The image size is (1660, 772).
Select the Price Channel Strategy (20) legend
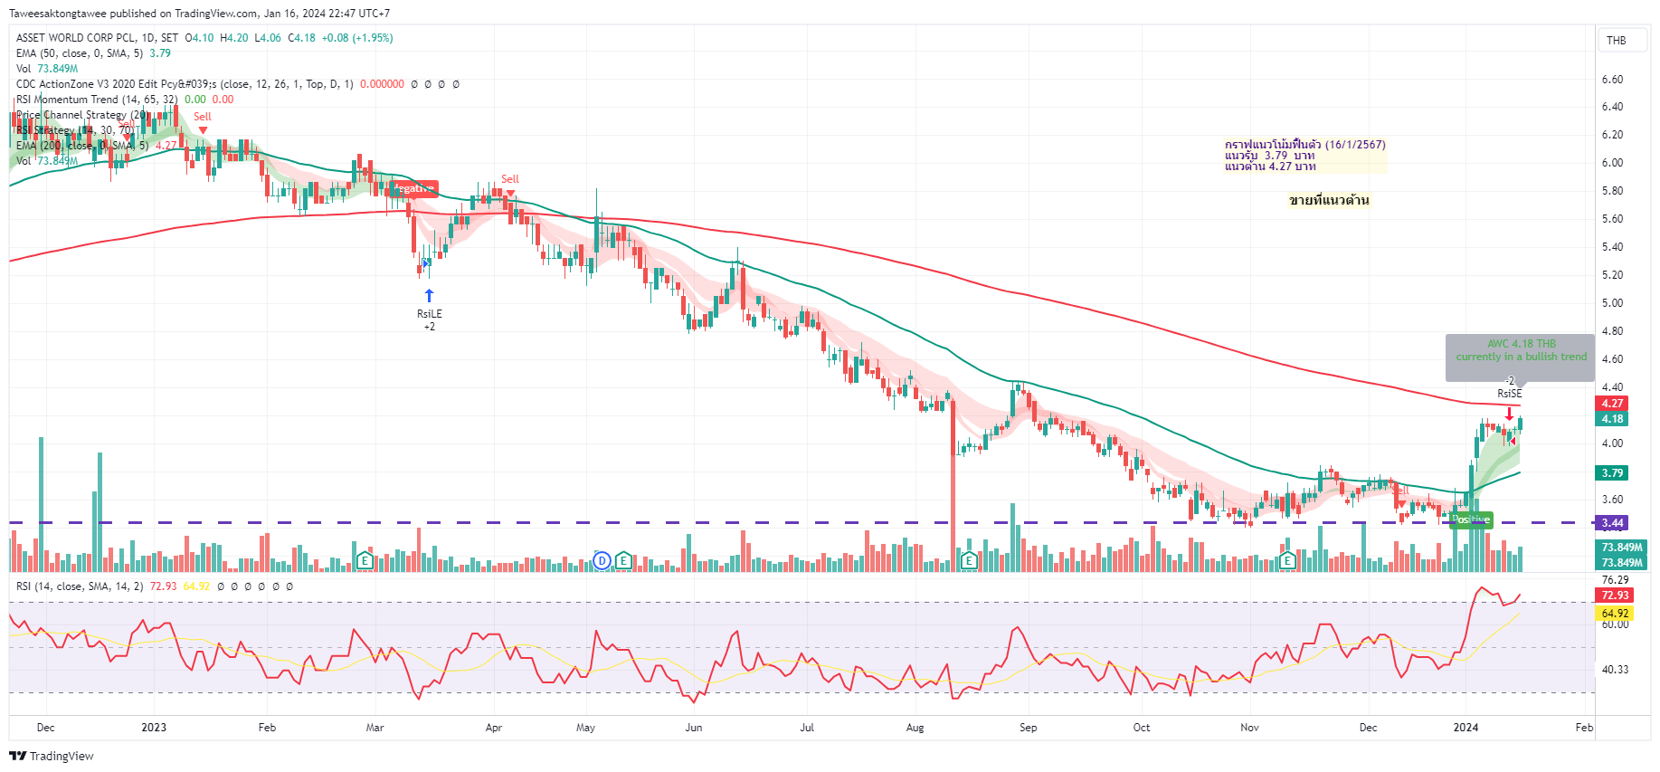click(83, 115)
